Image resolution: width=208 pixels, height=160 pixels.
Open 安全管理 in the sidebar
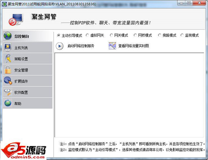(28, 70)
